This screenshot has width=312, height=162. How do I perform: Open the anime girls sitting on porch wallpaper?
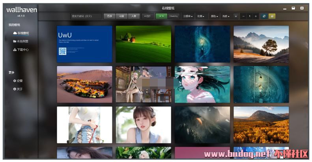pyautogui.click(x=144, y=85)
